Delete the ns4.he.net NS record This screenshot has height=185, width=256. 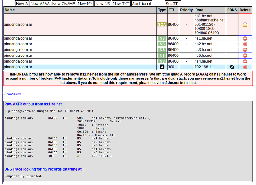[x=245, y=61]
